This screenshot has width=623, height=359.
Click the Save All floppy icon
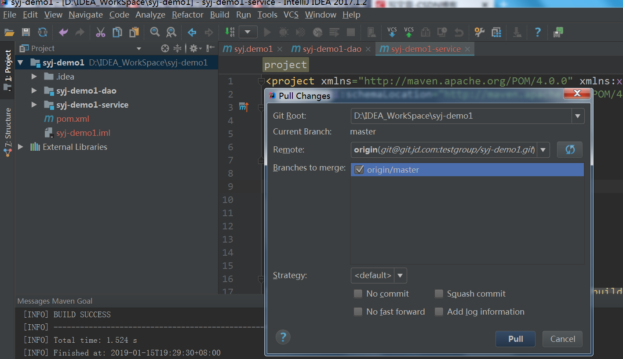tap(26, 32)
